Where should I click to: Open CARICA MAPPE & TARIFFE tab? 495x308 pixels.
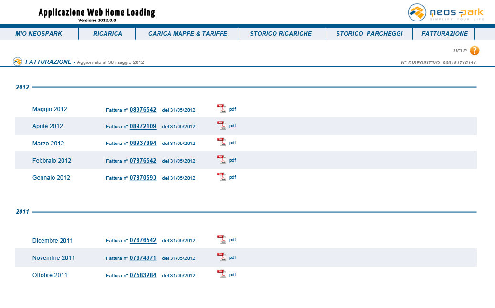tap(188, 34)
